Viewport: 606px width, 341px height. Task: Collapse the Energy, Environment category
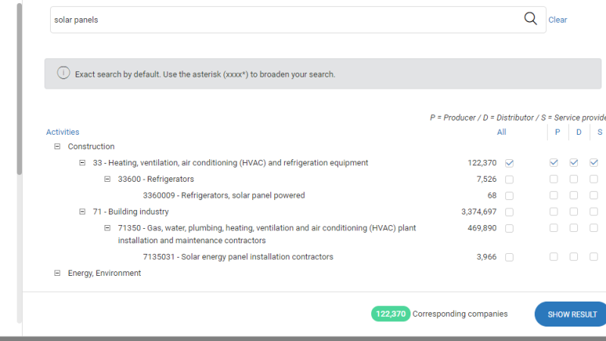coord(58,273)
